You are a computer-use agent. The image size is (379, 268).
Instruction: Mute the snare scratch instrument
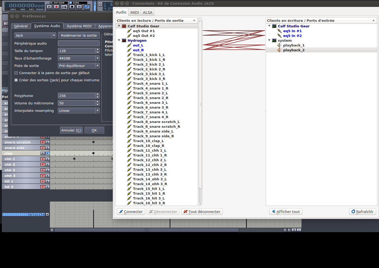[x=42, y=142]
